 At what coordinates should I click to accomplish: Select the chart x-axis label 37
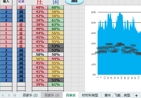click(x=118, y=78)
